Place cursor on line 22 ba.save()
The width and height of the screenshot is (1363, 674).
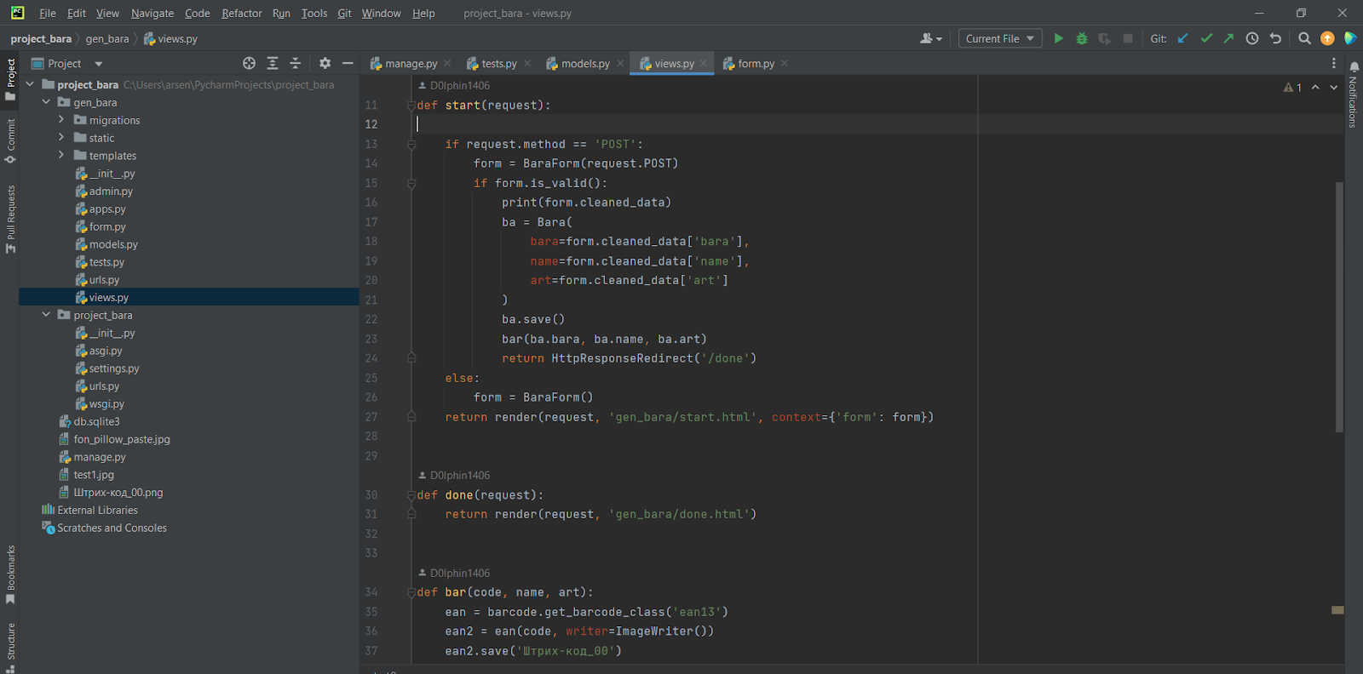(x=533, y=319)
